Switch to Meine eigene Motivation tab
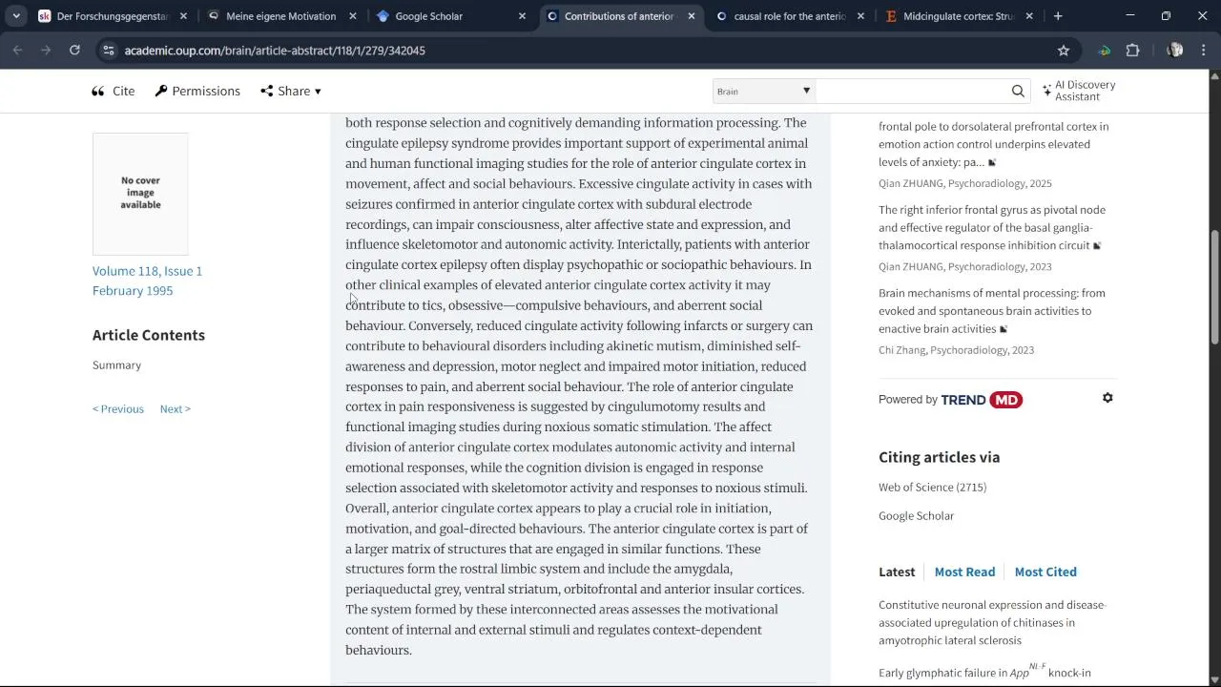The height and width of the screenshot is (687, 1221). point(280,16)
